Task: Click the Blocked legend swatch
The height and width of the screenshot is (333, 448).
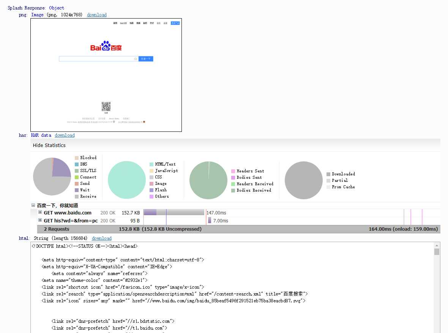Action: 77,158
